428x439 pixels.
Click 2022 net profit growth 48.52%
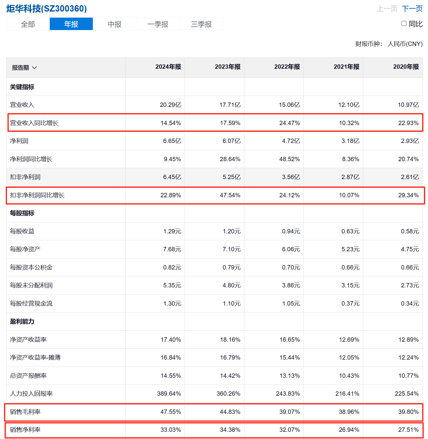tap(289, 159)
